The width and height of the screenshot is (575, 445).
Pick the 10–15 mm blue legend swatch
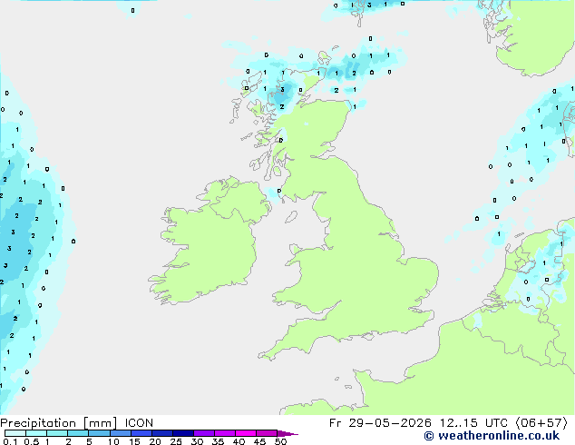[x=120, y=433]
